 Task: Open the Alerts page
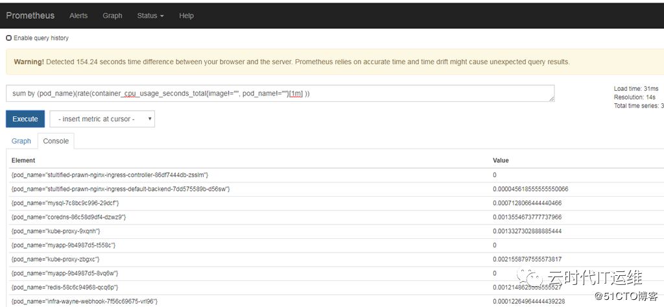78,16
